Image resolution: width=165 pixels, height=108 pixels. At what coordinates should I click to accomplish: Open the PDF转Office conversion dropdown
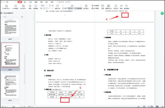[6, 7]
